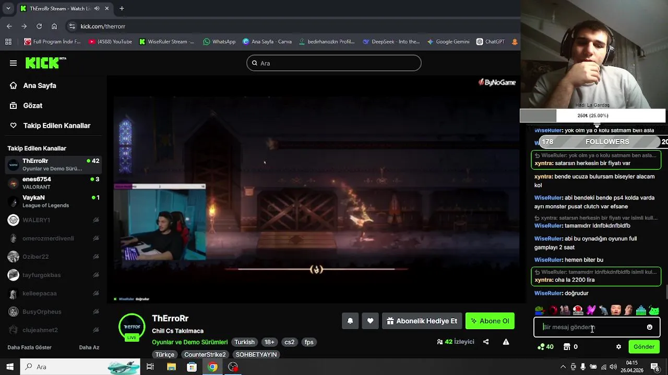Open Chrome apps grid in bookmarks bar
This screenshot has width=668, height=375.
pos(8,42)
